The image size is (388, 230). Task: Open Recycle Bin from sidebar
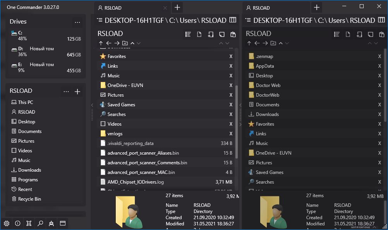tap(29, 199)
